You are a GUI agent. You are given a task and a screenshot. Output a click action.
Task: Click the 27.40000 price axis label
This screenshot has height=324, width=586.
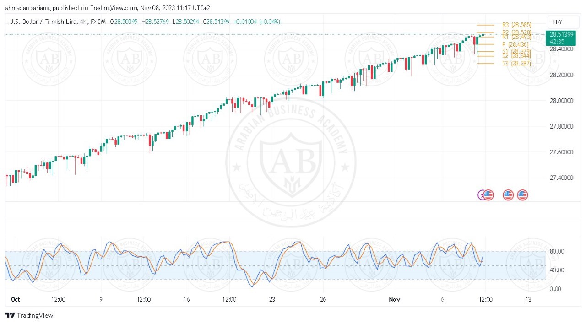click(x=561, y=178)
